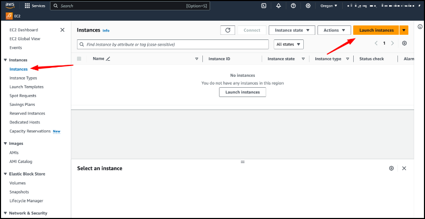
Task: Open the region selector Oregon
Action: pyautogui.click(x=329, y=6)
